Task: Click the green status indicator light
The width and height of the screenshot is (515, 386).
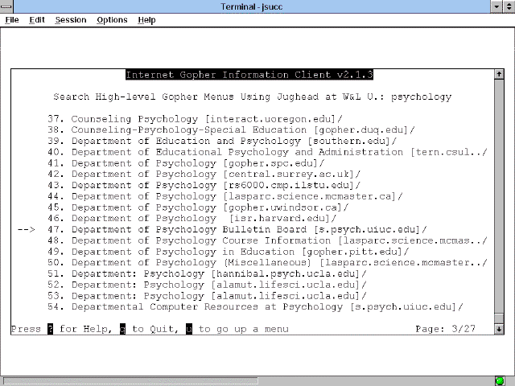Action: click(x=501, y=380)
